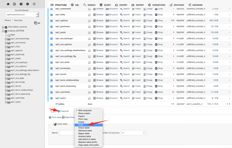Click Search icon for wp1_term_relationships
The width and height of the screenshot is (232, 148).
click(x=121, y=80)
